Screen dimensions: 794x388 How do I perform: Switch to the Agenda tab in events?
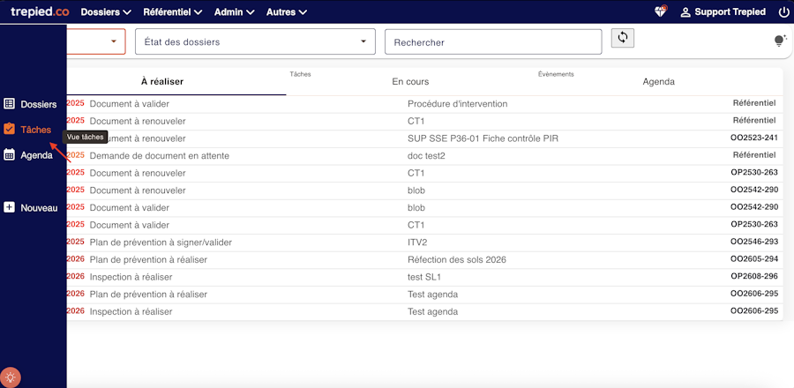coord(658,82)
